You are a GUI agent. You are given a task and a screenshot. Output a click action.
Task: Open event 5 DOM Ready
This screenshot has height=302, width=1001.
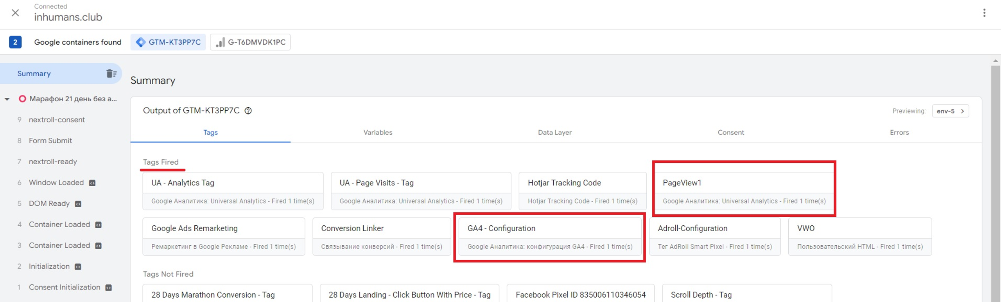click(49, 203)
